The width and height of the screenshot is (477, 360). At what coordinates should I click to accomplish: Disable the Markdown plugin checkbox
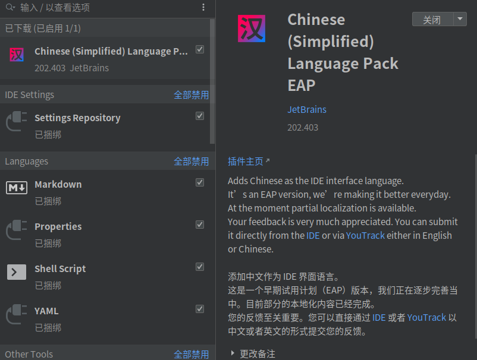[x=200, y=182]
